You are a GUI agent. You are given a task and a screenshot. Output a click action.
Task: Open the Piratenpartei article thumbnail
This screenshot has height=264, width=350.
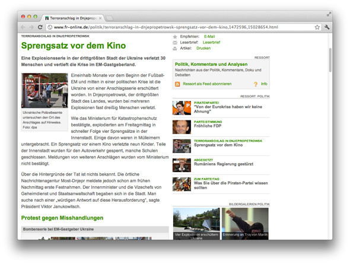[x=182, y=108]
